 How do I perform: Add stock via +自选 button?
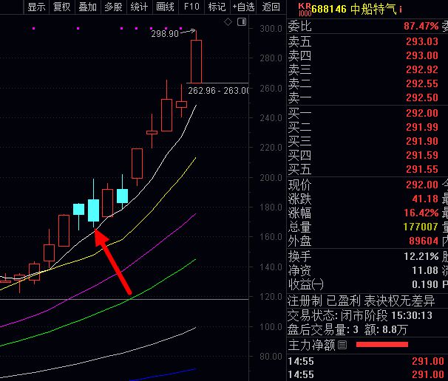(243, 7)
